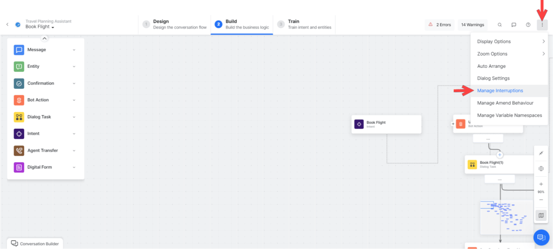
Task: Switch to the Build tab
Action: [242, 24]
